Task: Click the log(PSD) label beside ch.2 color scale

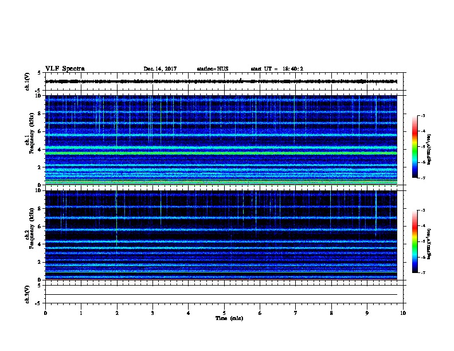Action: (x=429, y=244)
